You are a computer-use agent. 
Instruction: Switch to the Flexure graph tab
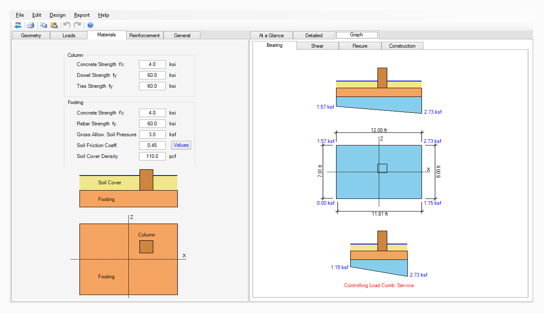tap(360, 46)
